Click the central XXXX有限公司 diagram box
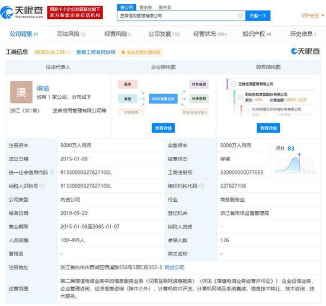Viewport: 326px width, 306px height. pyautogui.click(x=163, y=99)
